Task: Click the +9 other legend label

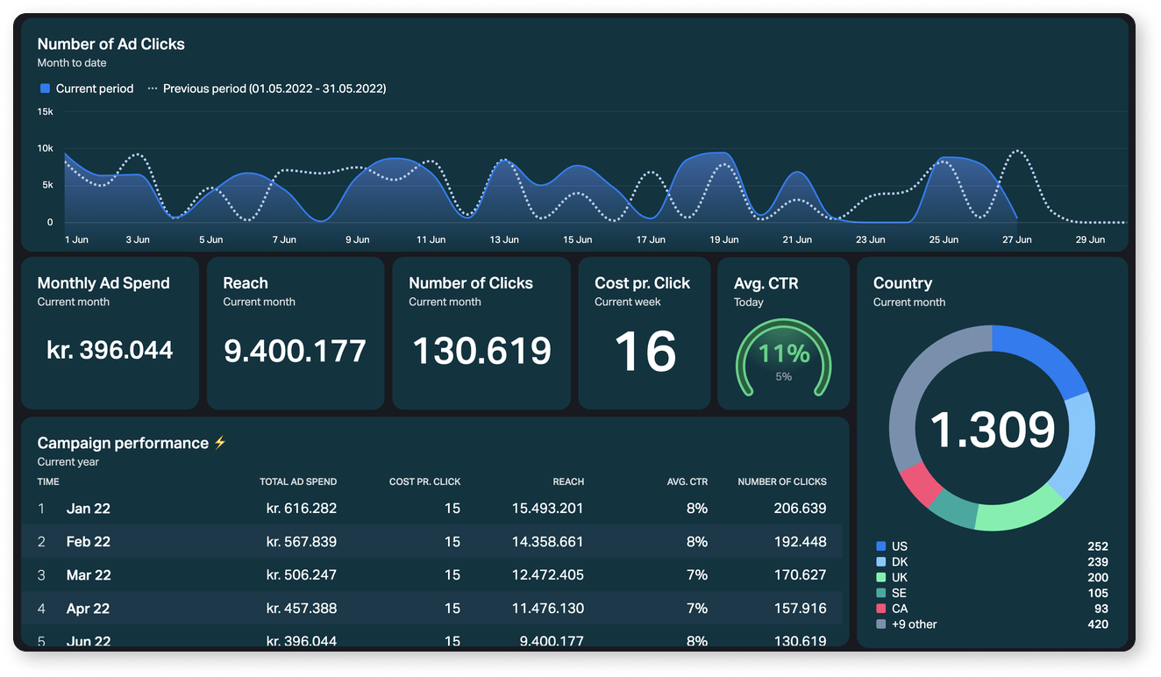Action: click(x=914, y=624)
